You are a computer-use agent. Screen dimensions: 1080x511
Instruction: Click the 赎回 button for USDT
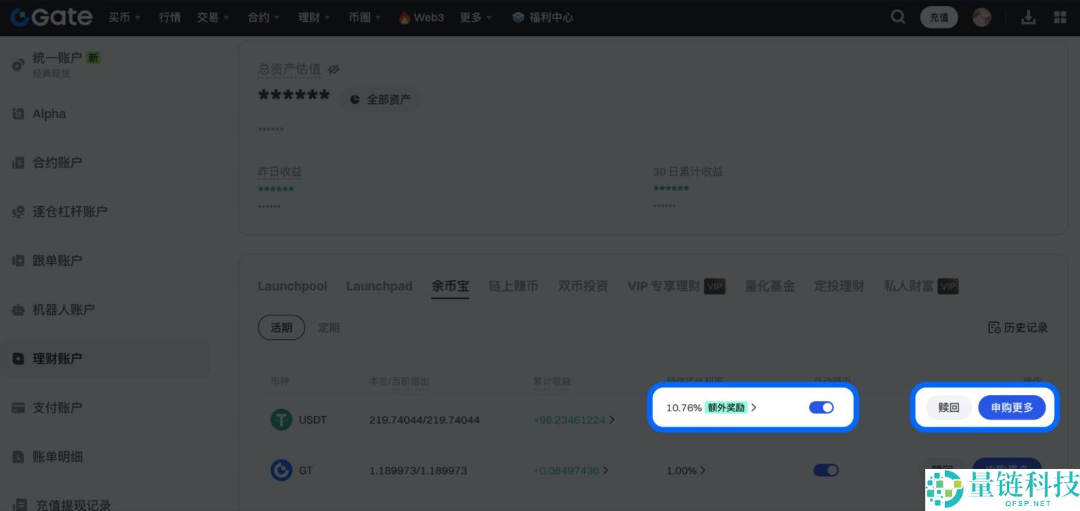pos(949,408)
